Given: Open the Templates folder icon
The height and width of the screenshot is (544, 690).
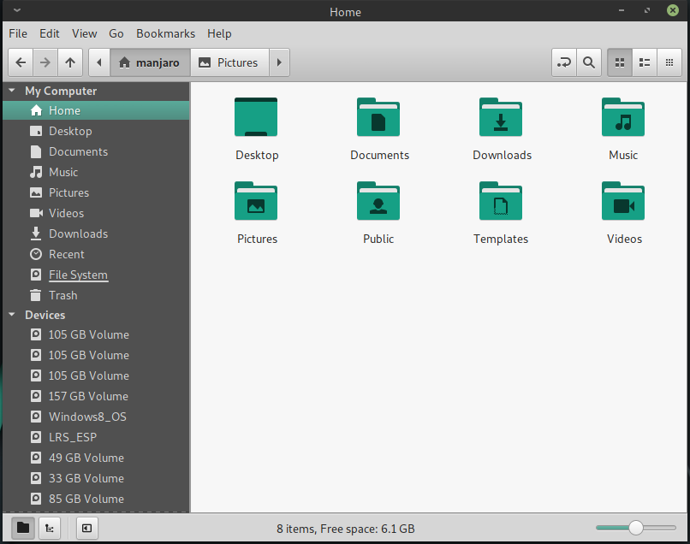Looking at the screenshot, I should (501, 201).
